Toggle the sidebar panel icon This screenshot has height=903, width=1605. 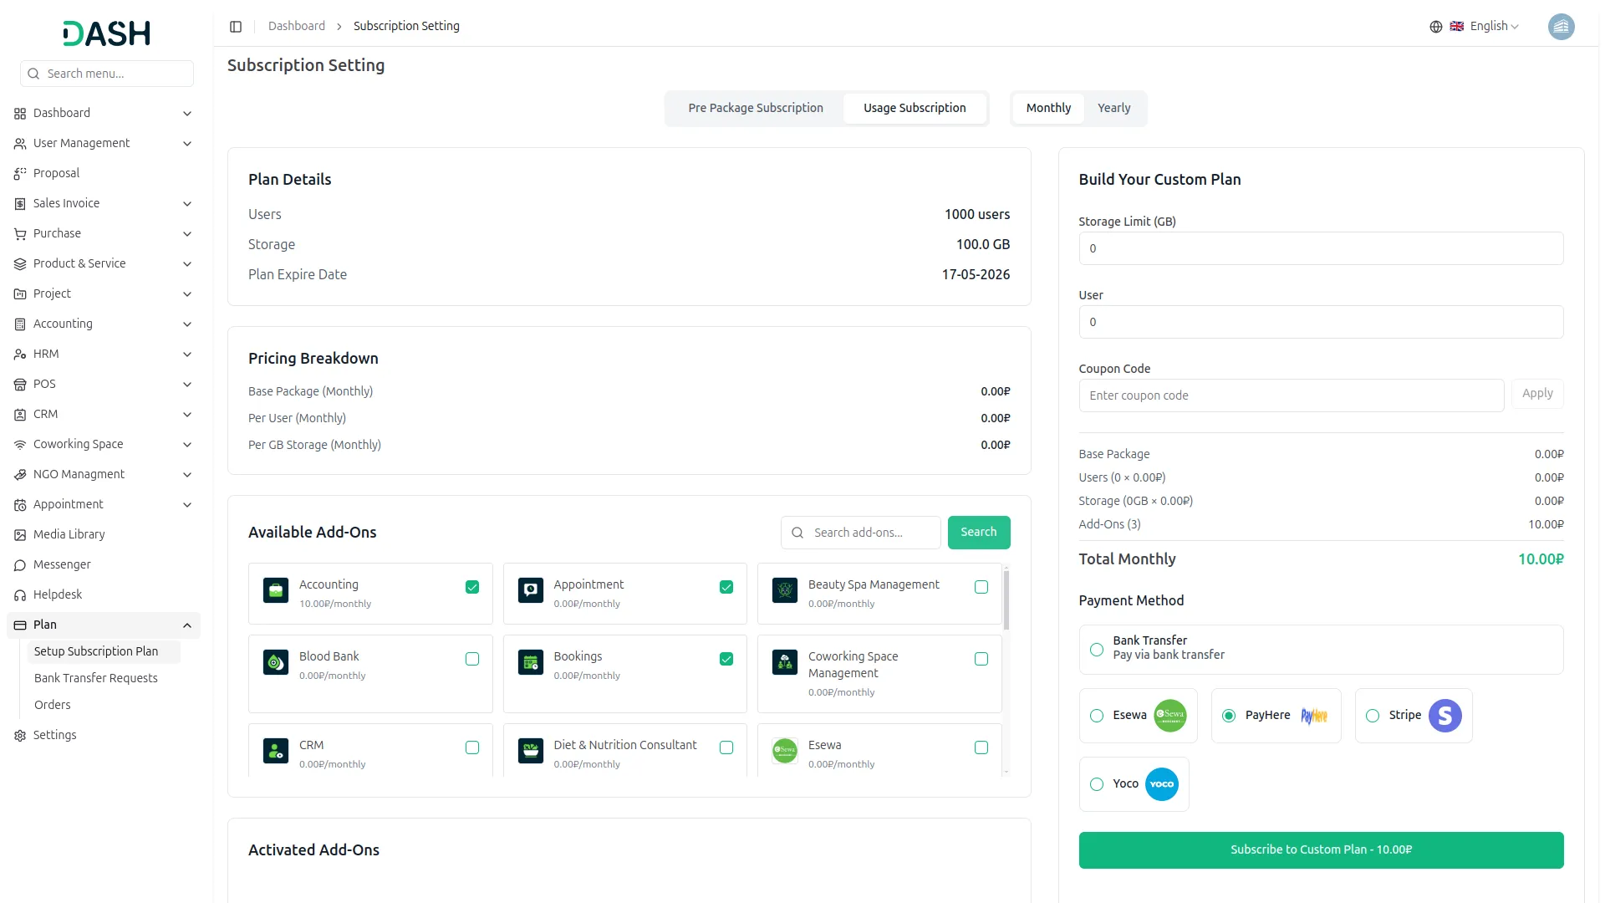[x=236, y=27]
